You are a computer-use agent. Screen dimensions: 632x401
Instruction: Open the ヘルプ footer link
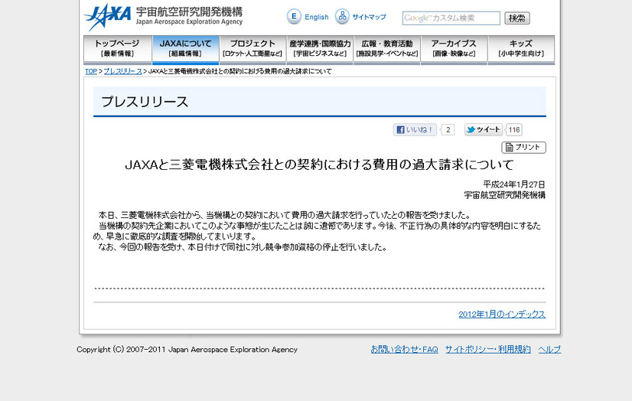(x=549, y=350)
